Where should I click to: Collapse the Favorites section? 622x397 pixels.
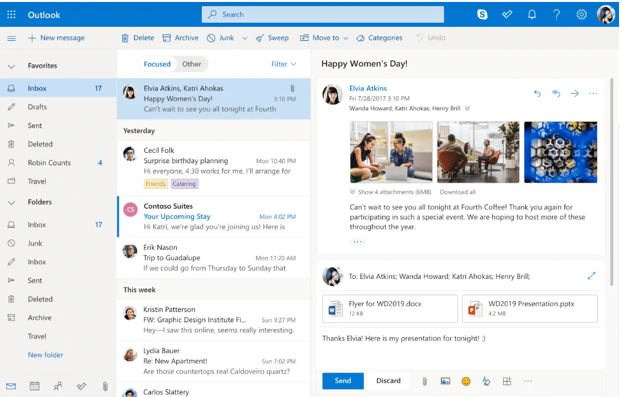tap(12, 65)
